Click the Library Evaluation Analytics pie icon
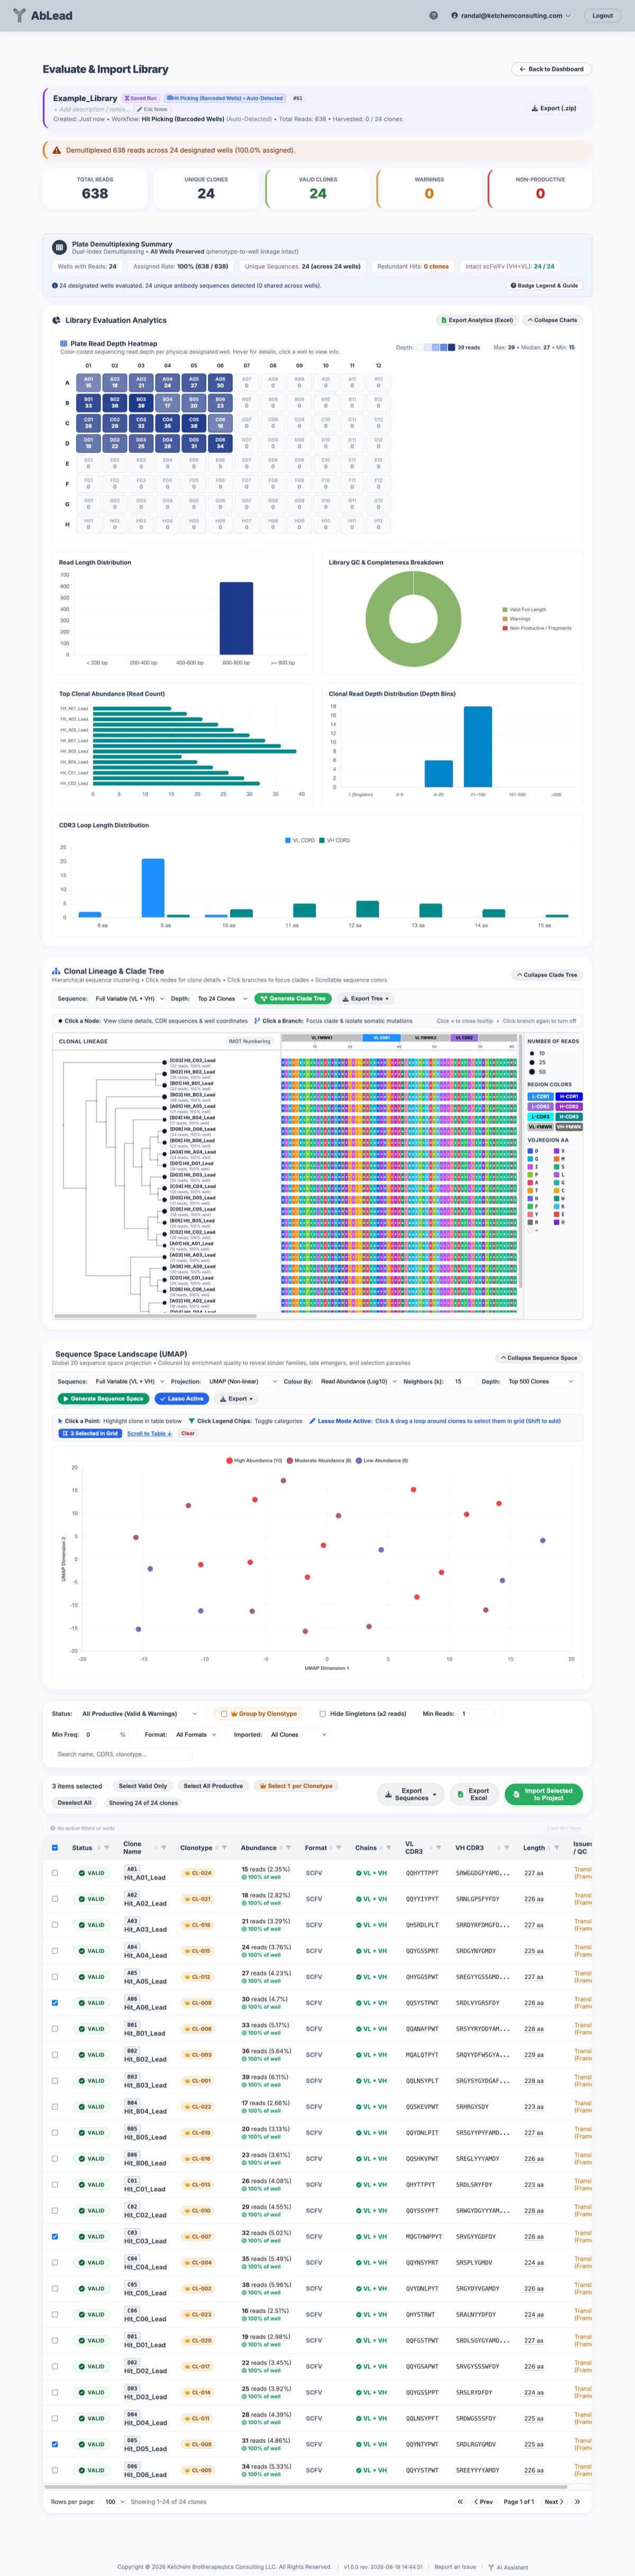635x2576 pixels. point(56,320)
